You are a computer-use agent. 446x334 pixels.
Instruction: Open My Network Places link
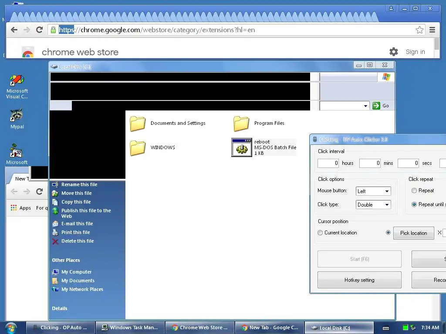[x=82, y=289]
